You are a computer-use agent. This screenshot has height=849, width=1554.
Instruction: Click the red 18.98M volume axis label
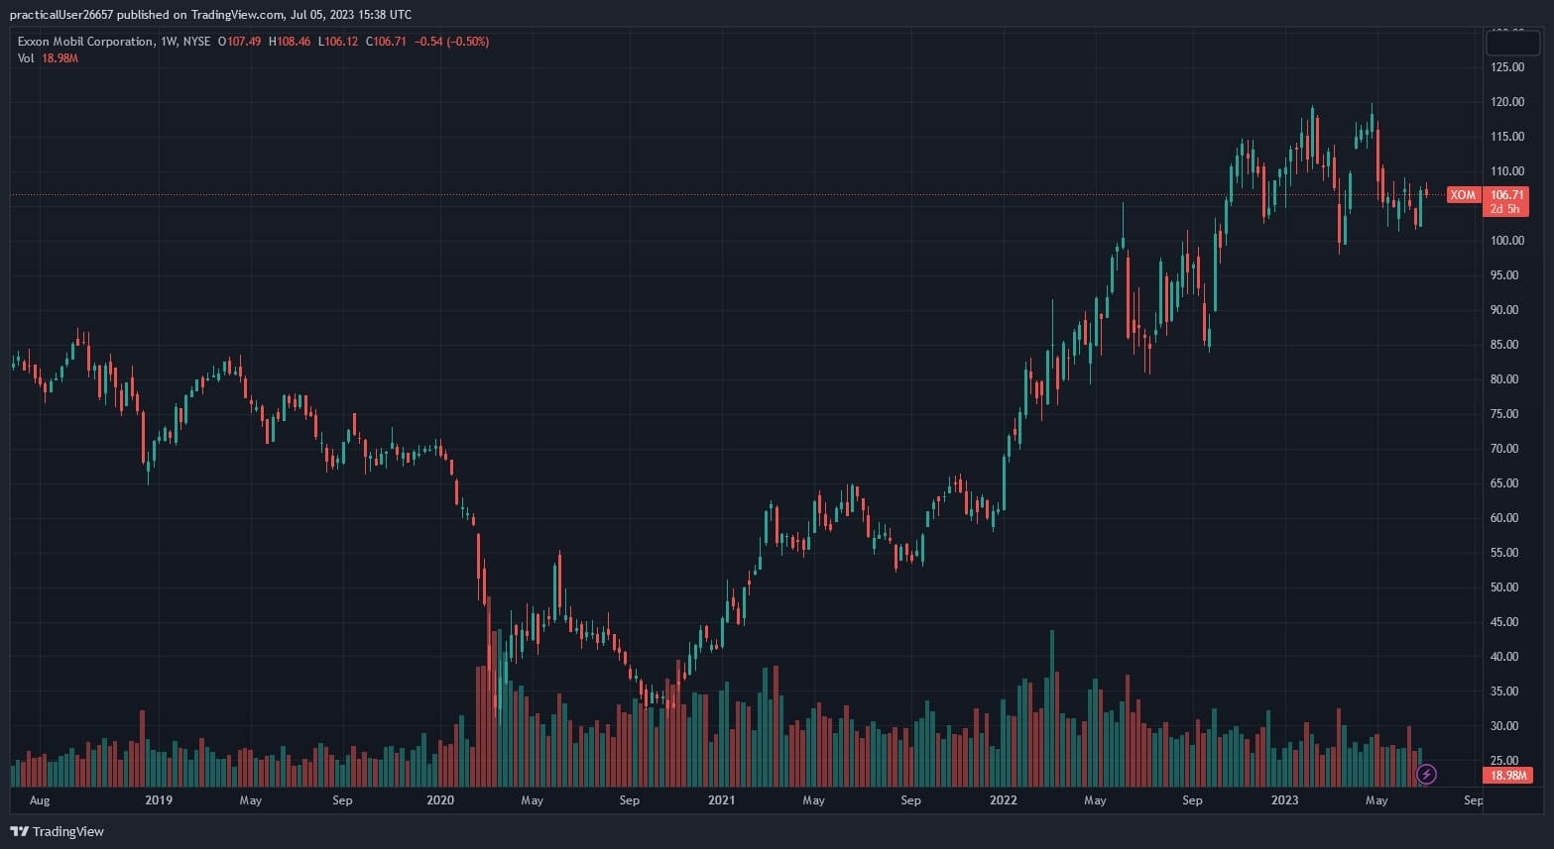(1506, 775)
